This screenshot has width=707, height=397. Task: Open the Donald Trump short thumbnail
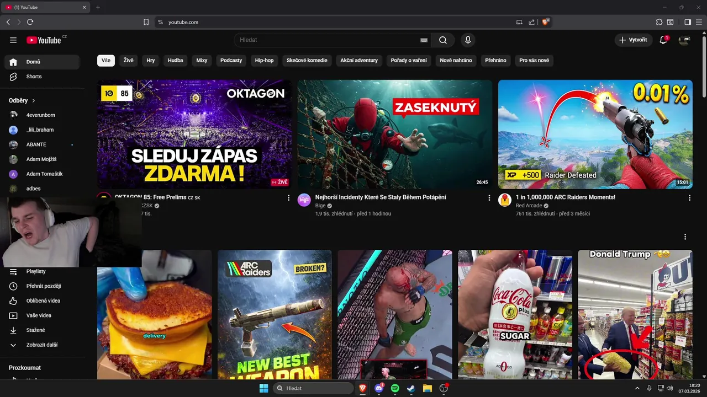pos(635,314)
